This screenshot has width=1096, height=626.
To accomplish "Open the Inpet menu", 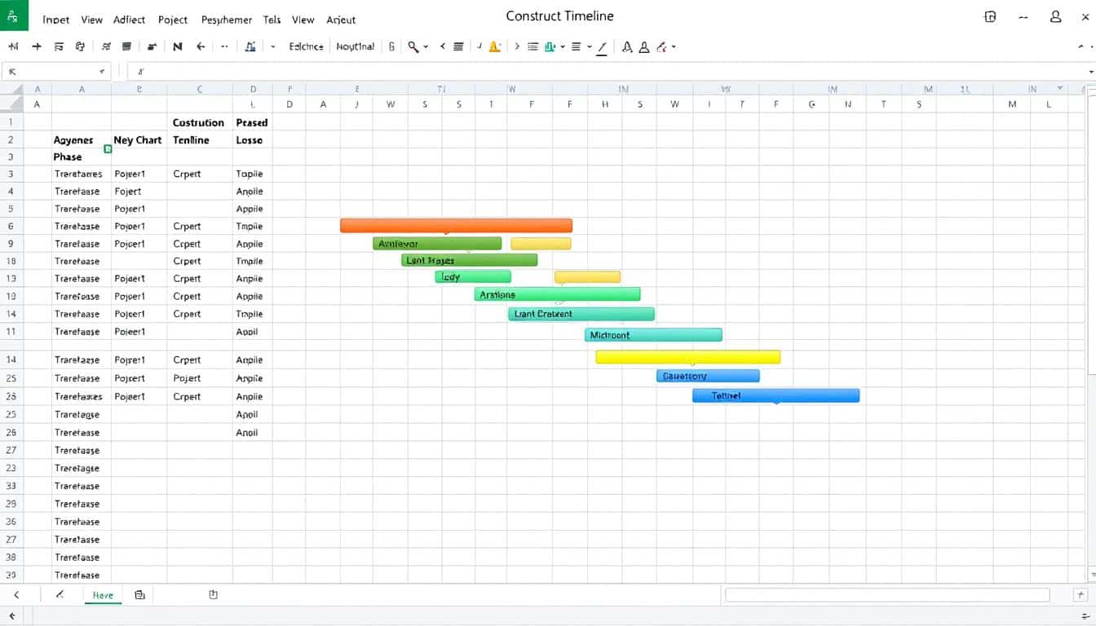I will pos(55,20).
